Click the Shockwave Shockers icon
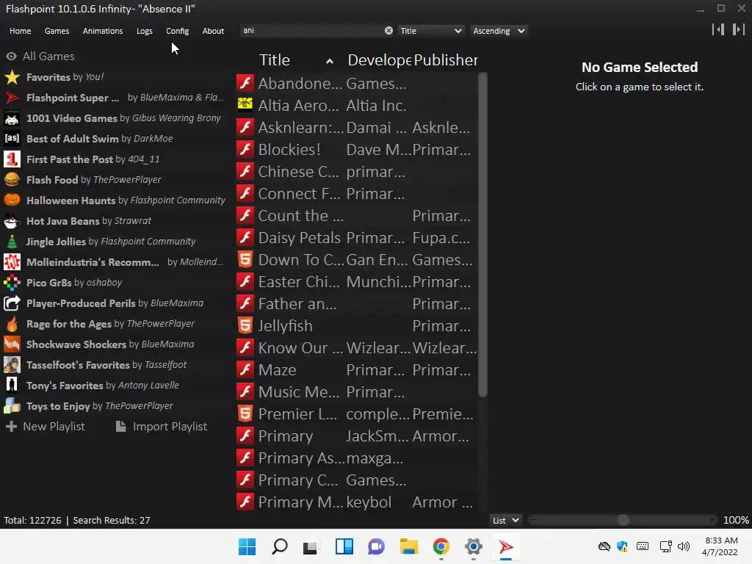 (12, 345)
